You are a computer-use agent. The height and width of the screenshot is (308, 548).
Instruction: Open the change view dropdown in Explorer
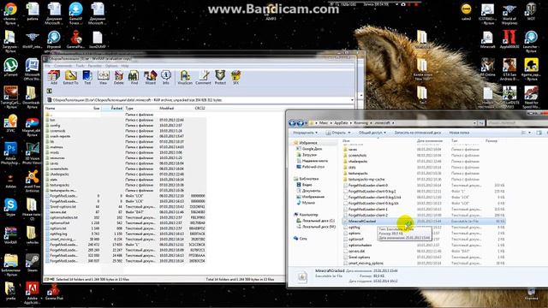[x=529, y=133]
